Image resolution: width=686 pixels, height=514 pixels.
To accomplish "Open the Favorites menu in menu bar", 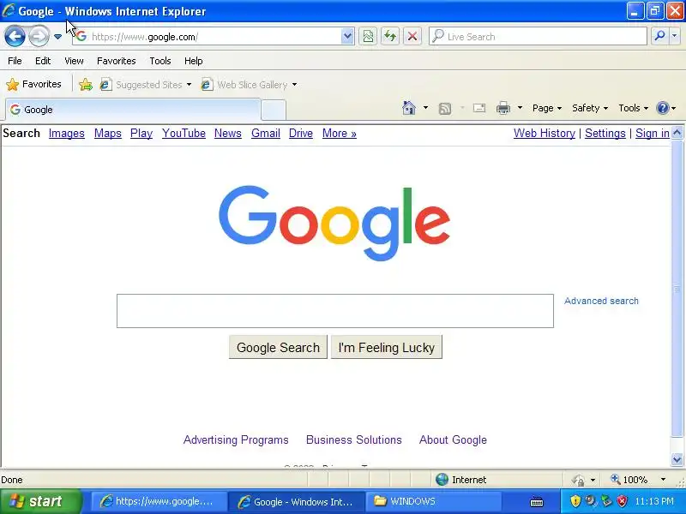I will click(x=117, y=61).
